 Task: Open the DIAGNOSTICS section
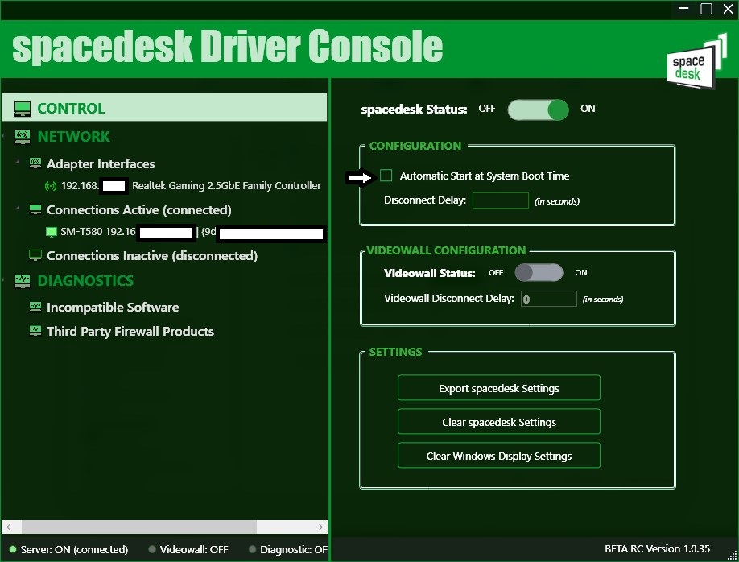tap(85, 281)
